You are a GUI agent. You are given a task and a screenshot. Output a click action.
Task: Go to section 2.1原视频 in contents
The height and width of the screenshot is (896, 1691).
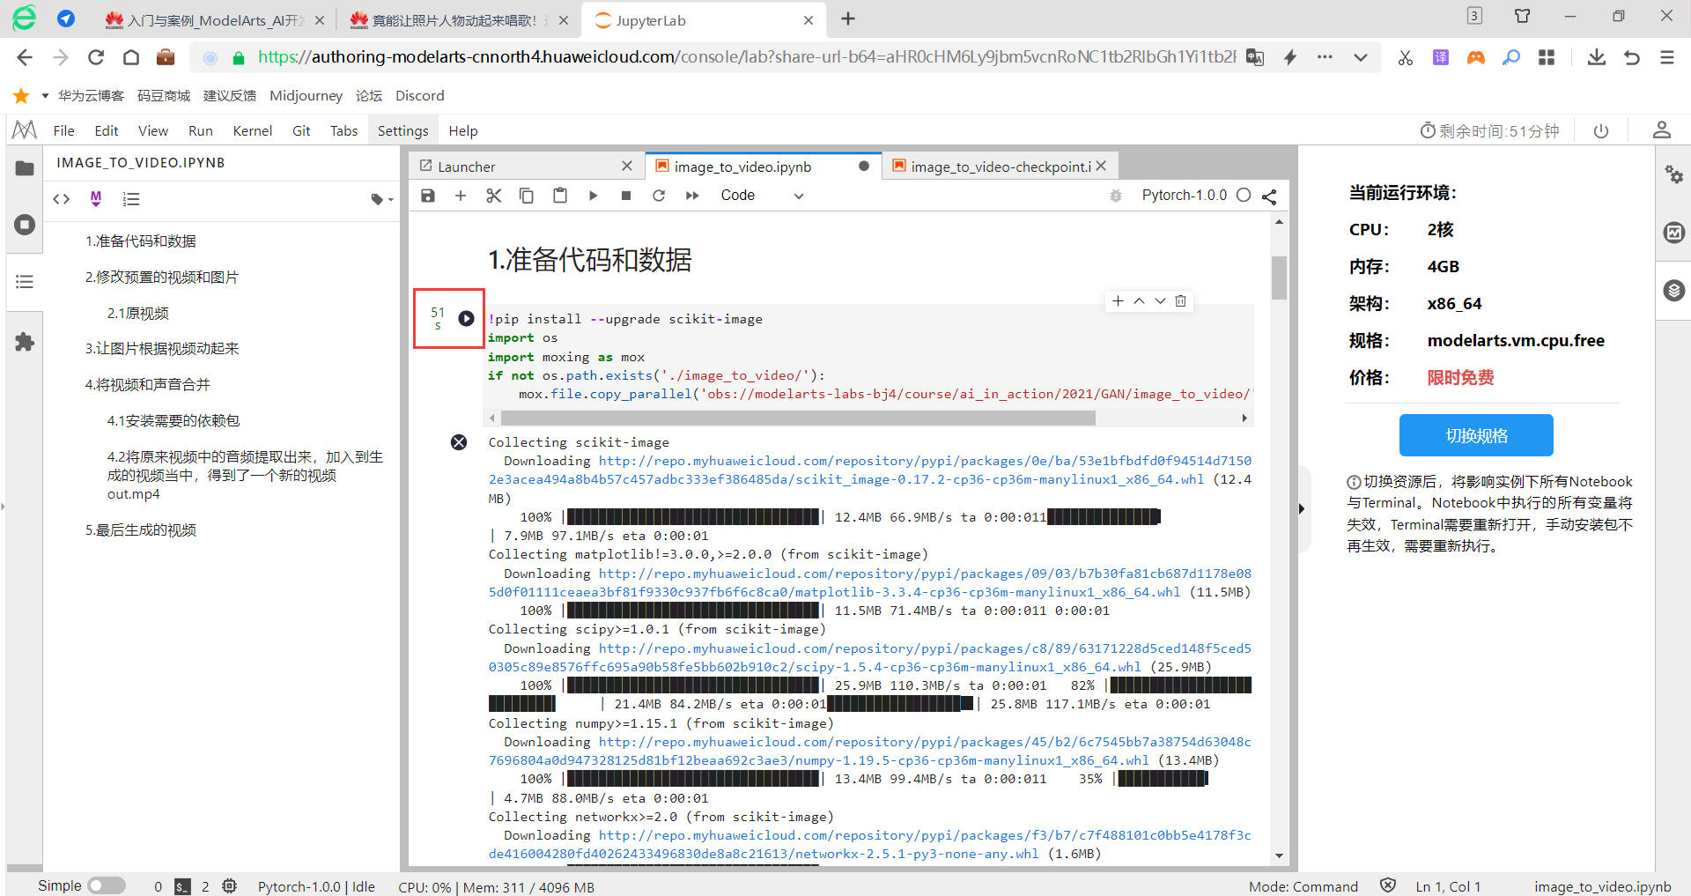tap(138, 314)
